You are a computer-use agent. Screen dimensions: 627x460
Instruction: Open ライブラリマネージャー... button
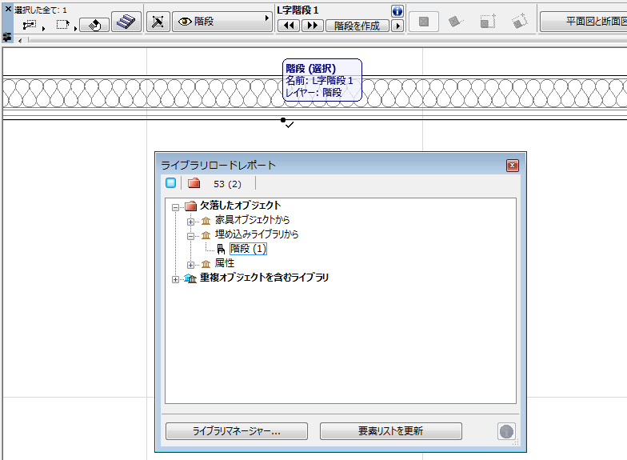point(237,431)
